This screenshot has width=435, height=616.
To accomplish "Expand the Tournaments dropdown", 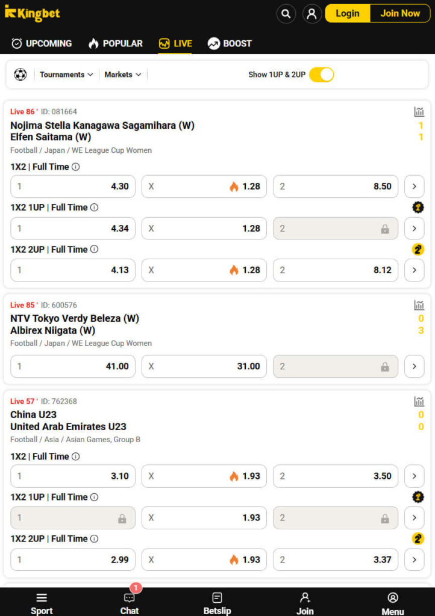I will (x=66, y=75).
